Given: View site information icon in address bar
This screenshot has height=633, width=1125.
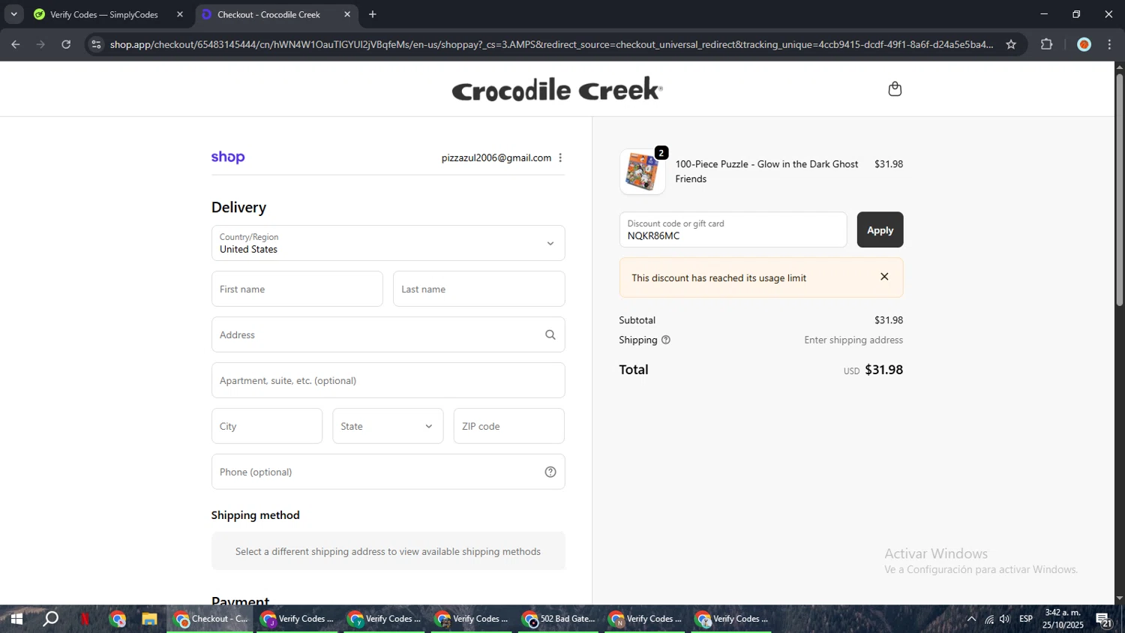Looking at the screenshot, I should 95,44.
